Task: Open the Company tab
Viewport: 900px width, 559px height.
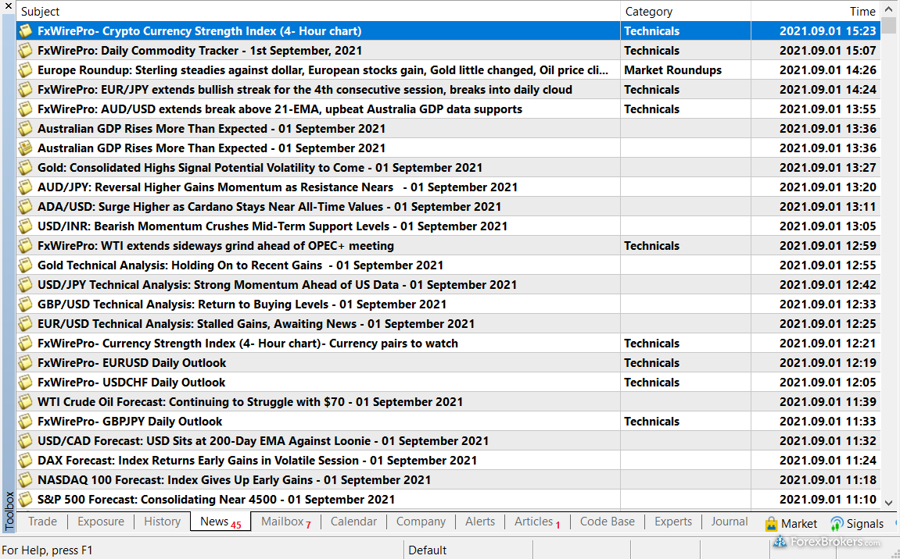Action: click(421, 522)
